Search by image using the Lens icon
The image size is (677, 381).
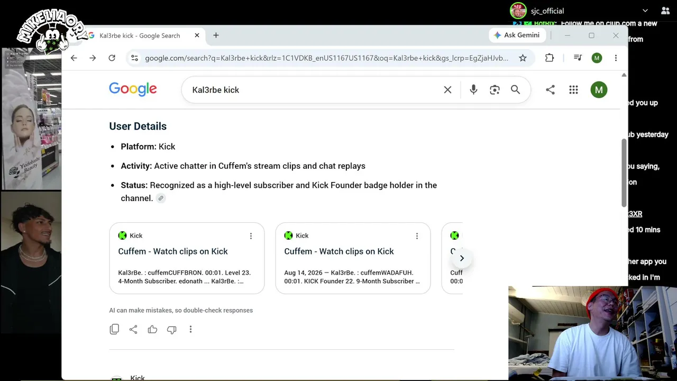coord(495,90)
